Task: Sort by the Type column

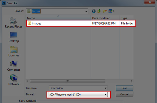Action: (126, 18)
